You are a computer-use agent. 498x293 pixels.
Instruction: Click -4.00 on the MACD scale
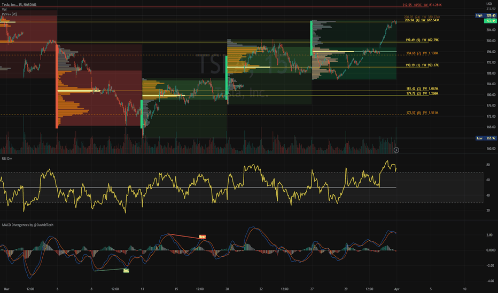489,281
